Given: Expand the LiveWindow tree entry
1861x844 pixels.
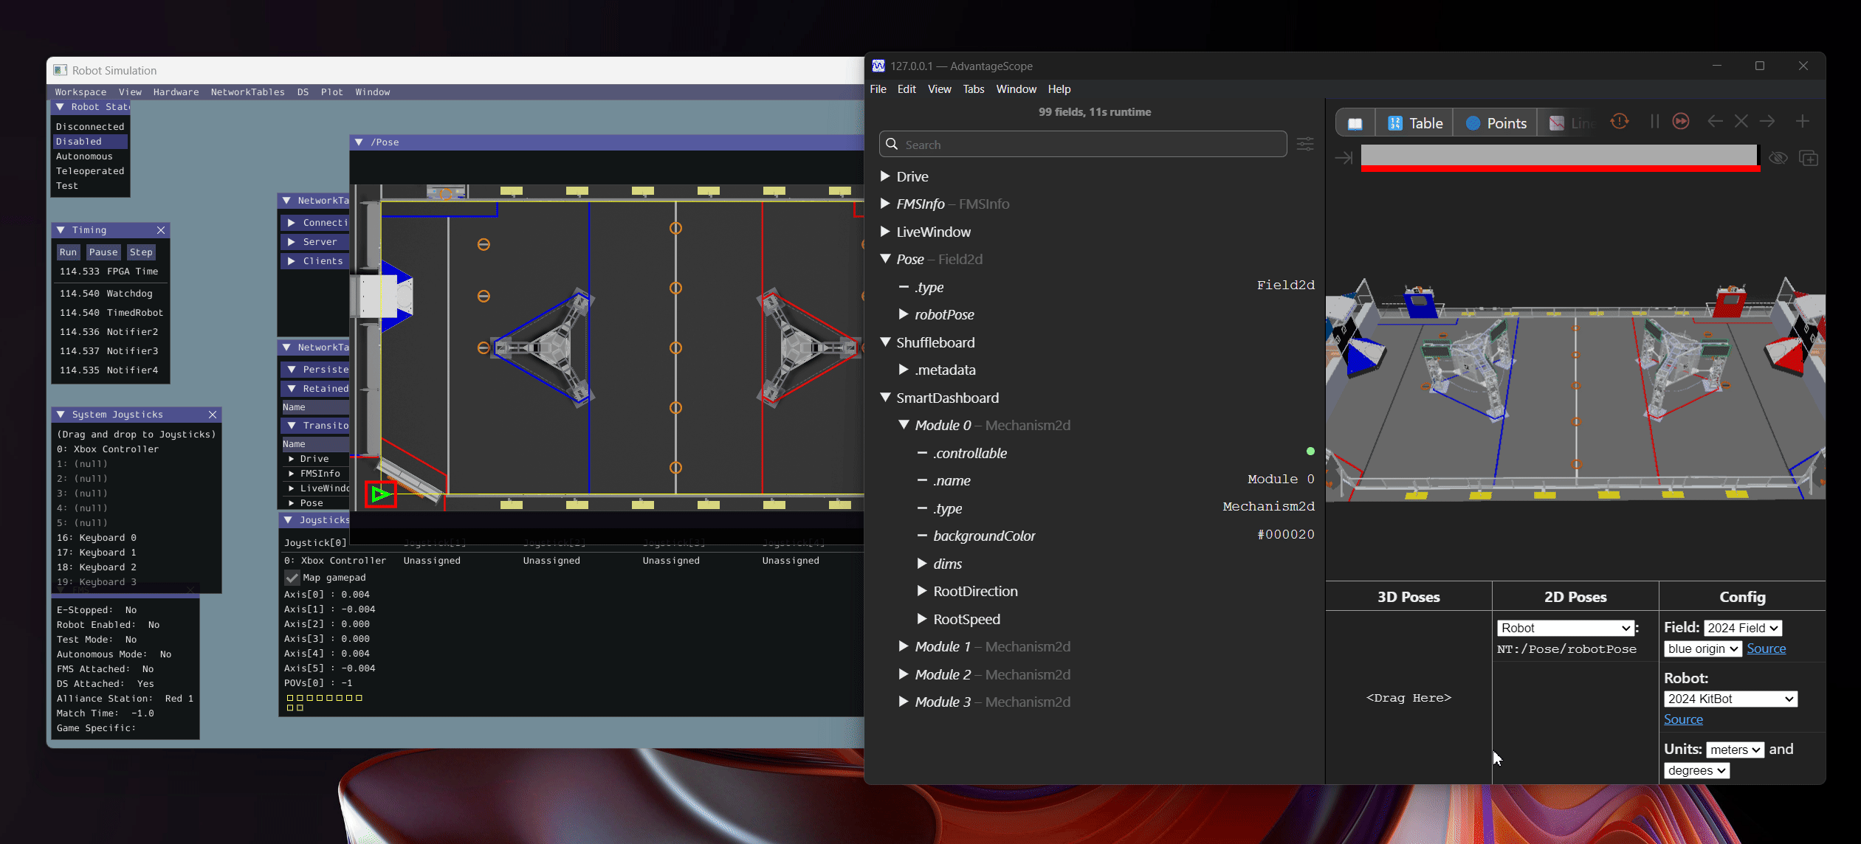Looking at the screenshot, I should click(885, 232).
